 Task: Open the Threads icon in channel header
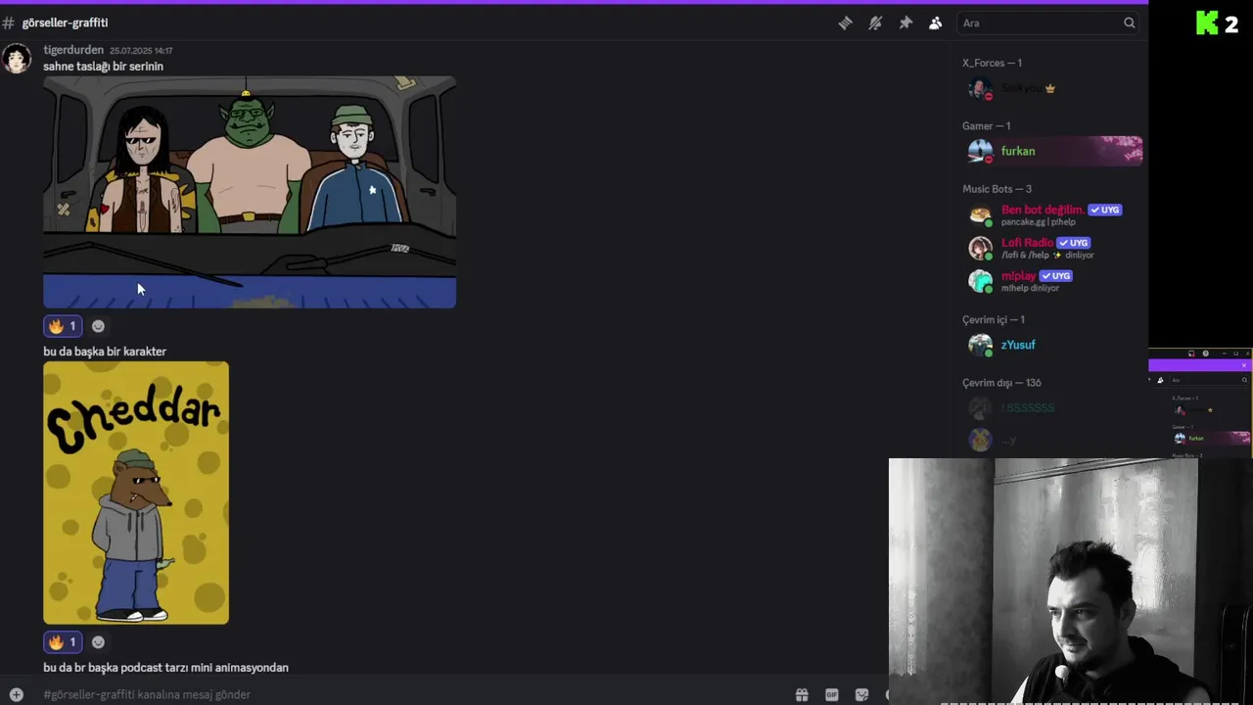[x=846, y=23]
